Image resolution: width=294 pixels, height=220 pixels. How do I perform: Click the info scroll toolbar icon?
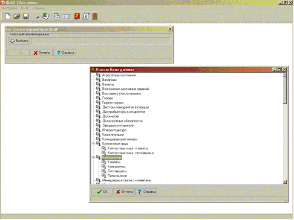(x=86, y=16)
